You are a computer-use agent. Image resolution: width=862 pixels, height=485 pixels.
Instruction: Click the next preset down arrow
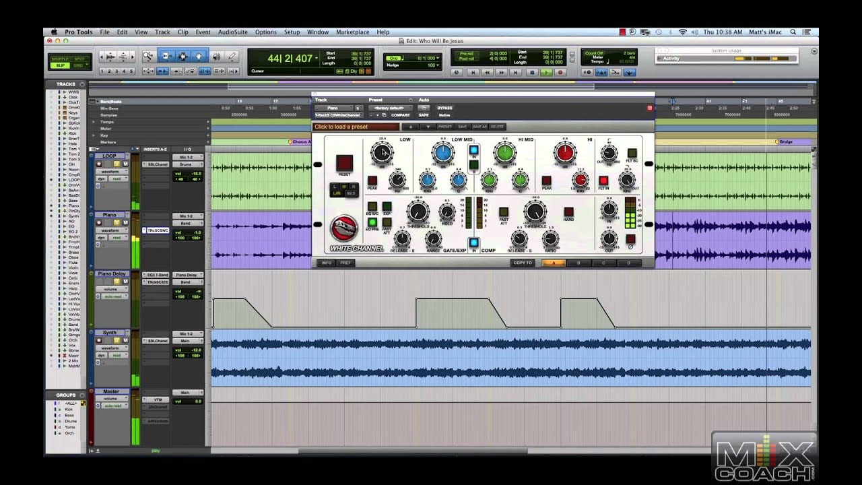coord(428,127)
